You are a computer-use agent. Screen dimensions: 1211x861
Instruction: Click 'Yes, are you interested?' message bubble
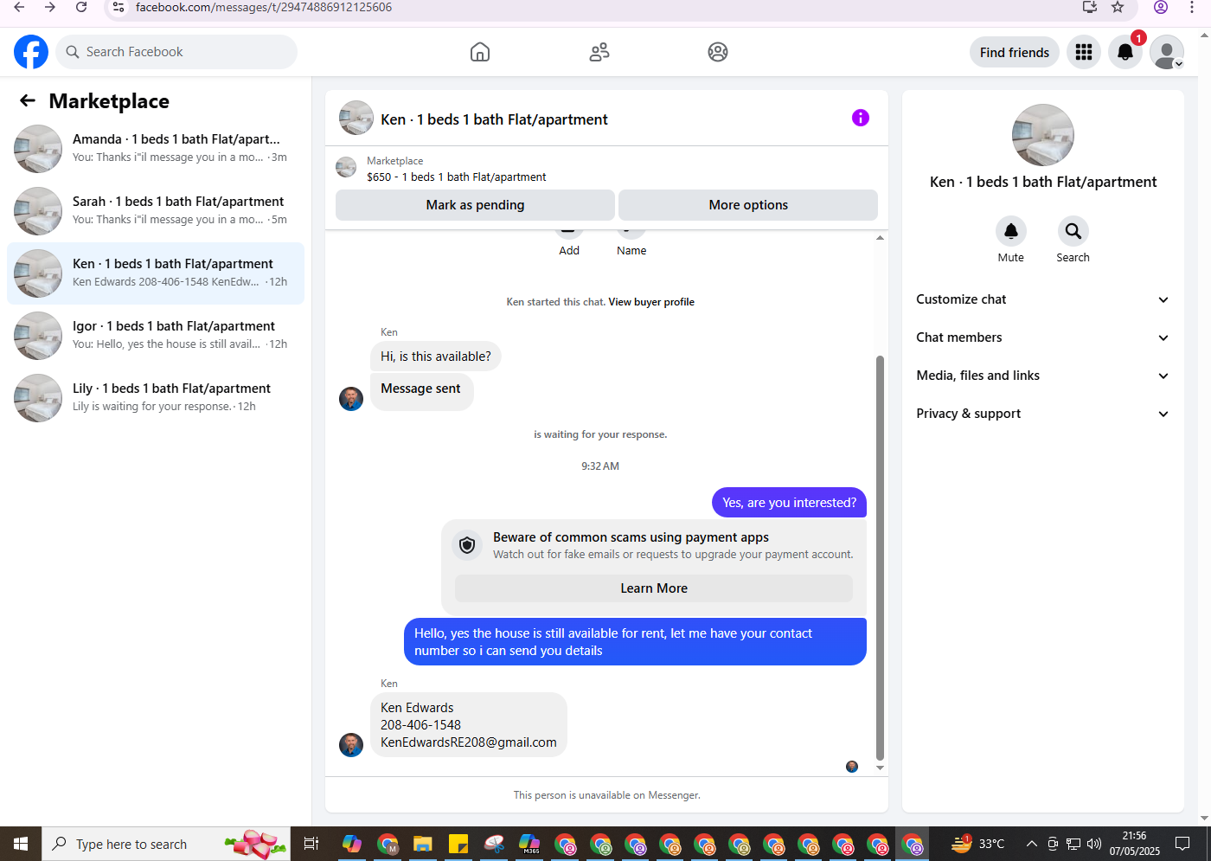789,503
